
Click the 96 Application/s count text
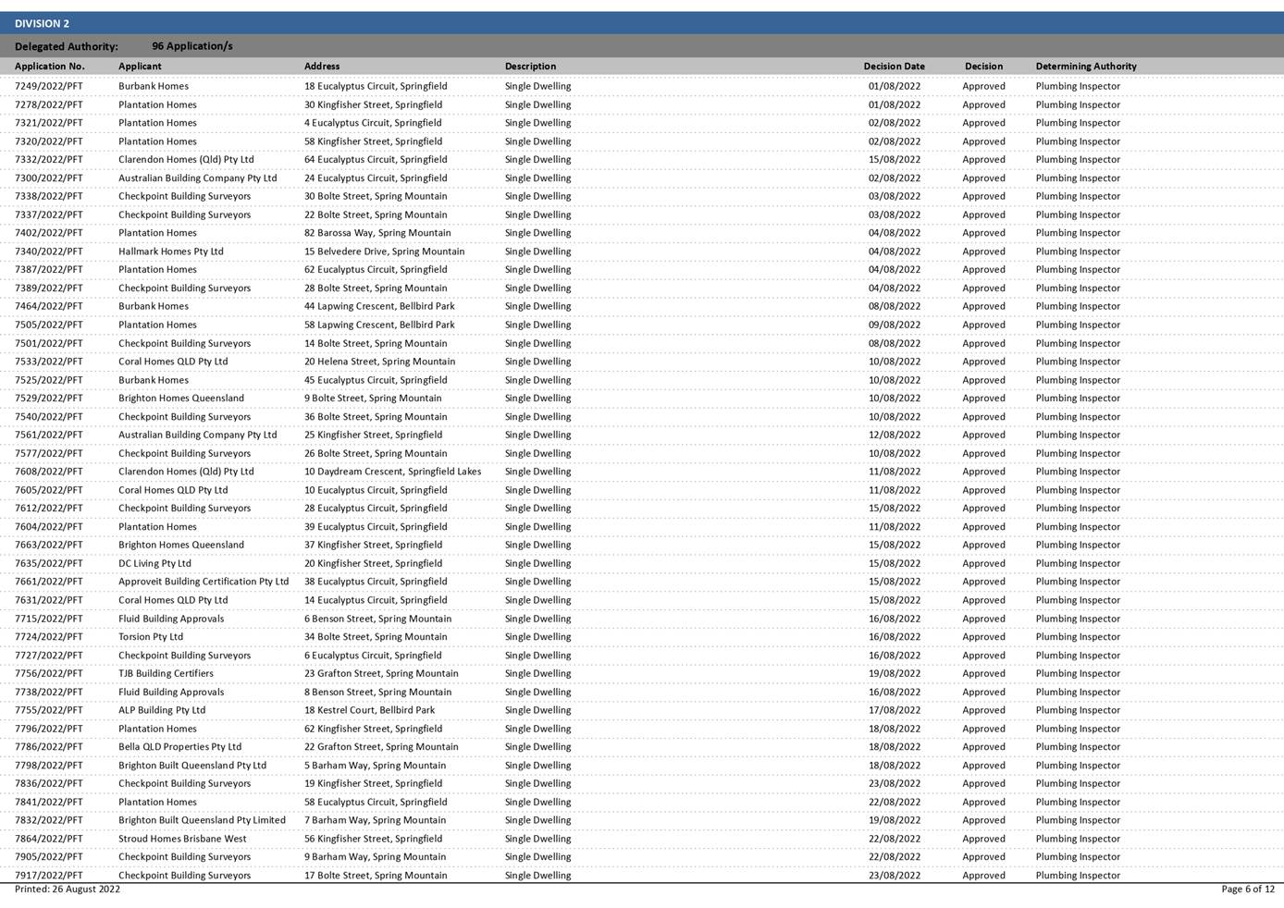pos(192,46)
